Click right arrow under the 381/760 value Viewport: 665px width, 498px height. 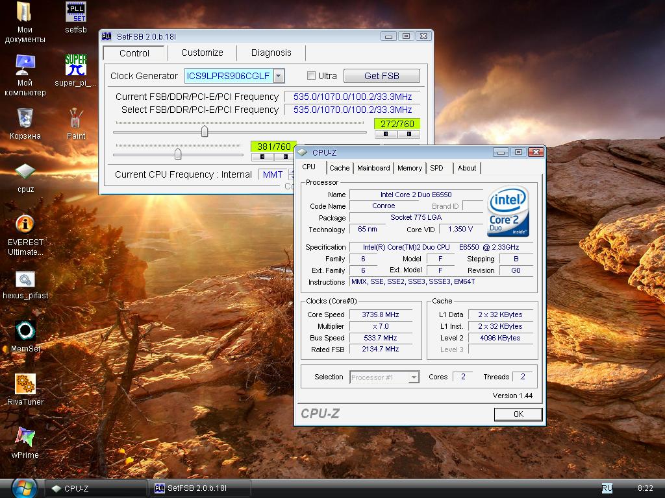coord(284,157)
